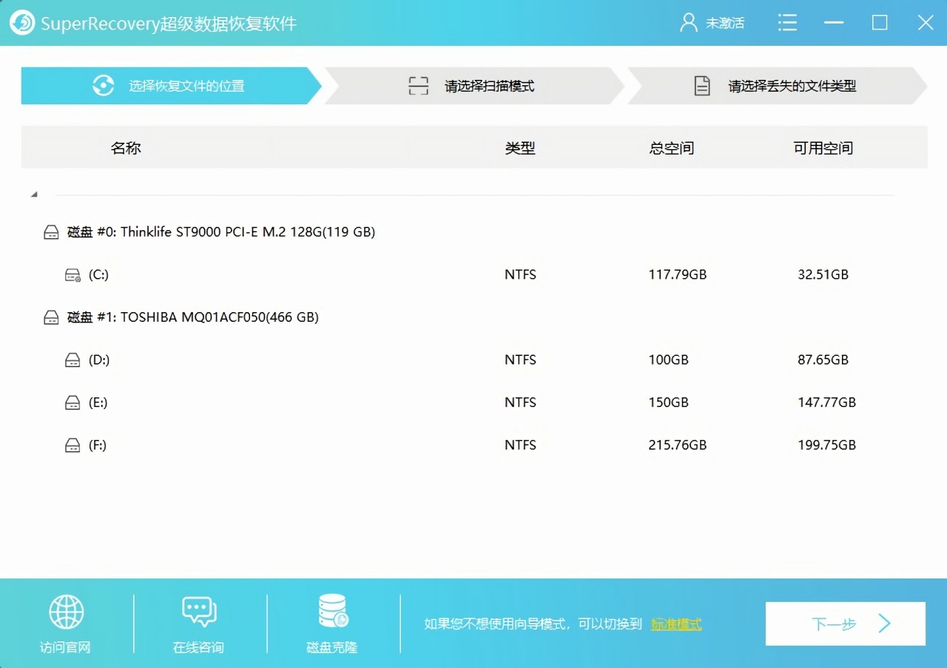Switch to 标准模式 via the link
947x668 pixels.
pos(675,624)
